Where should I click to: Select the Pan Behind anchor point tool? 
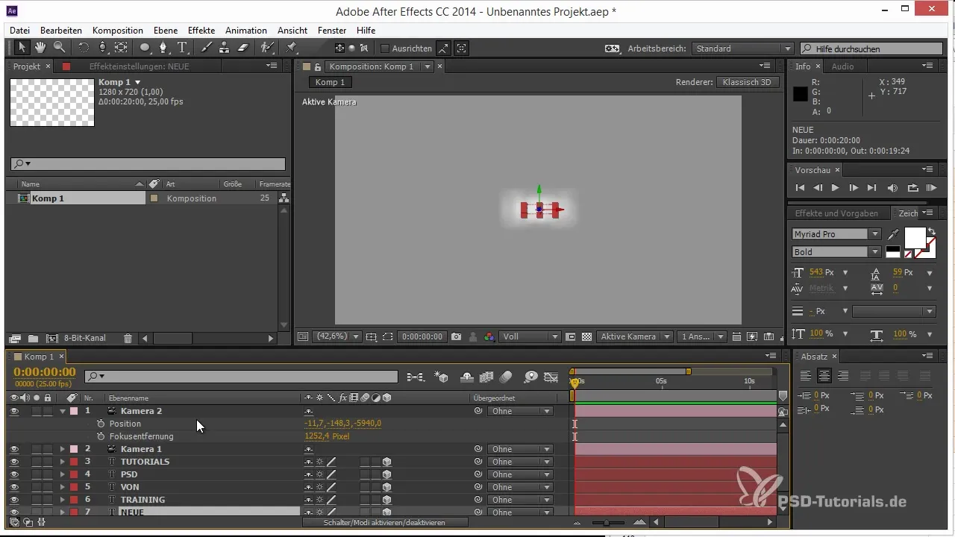click(121, 48)
